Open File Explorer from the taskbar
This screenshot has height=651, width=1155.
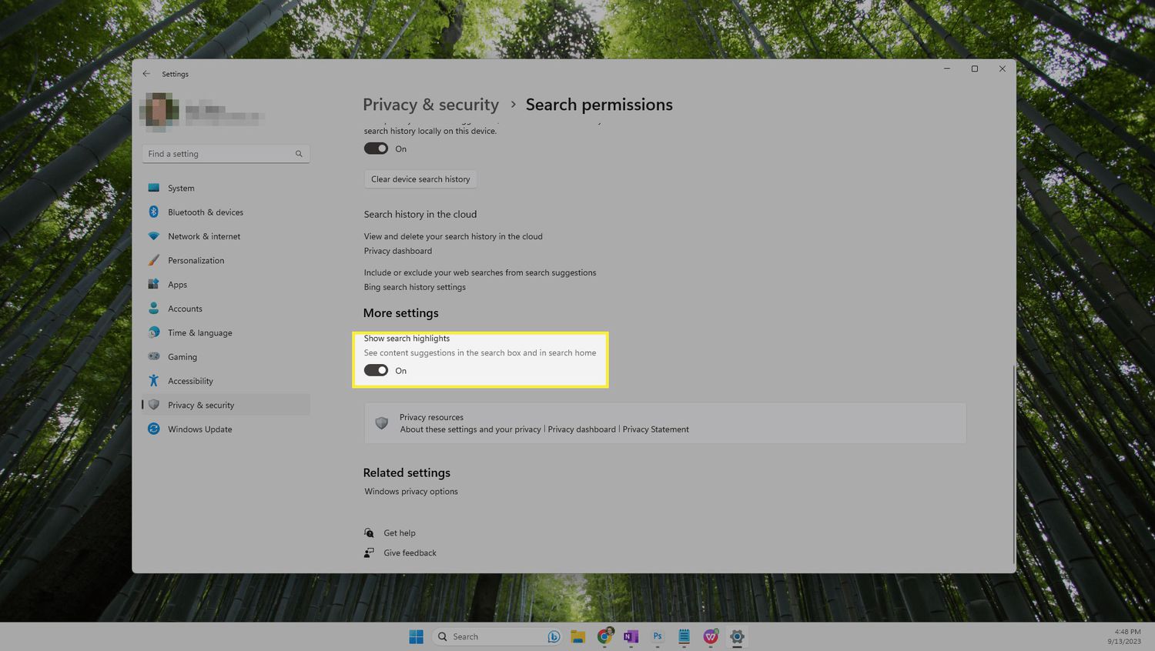pyautogui.click(x=578, y=636)
